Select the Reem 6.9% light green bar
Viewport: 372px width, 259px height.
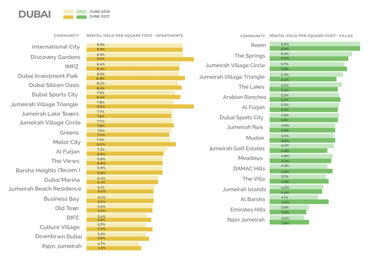tap(315, 44)
